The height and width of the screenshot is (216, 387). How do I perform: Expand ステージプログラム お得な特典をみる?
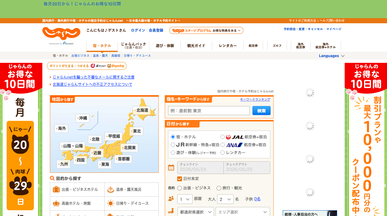[206, 31]
